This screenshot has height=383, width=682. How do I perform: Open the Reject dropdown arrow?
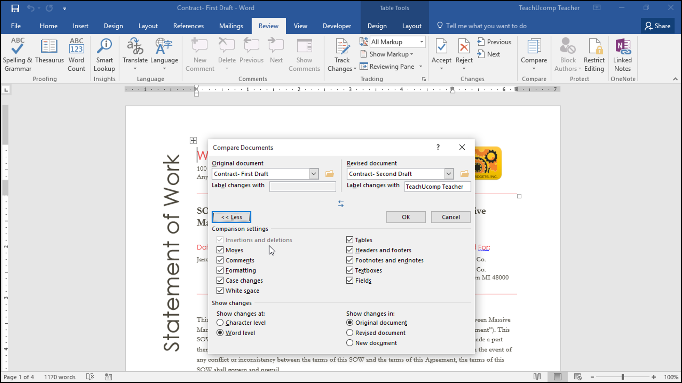(x=464, y=69)
